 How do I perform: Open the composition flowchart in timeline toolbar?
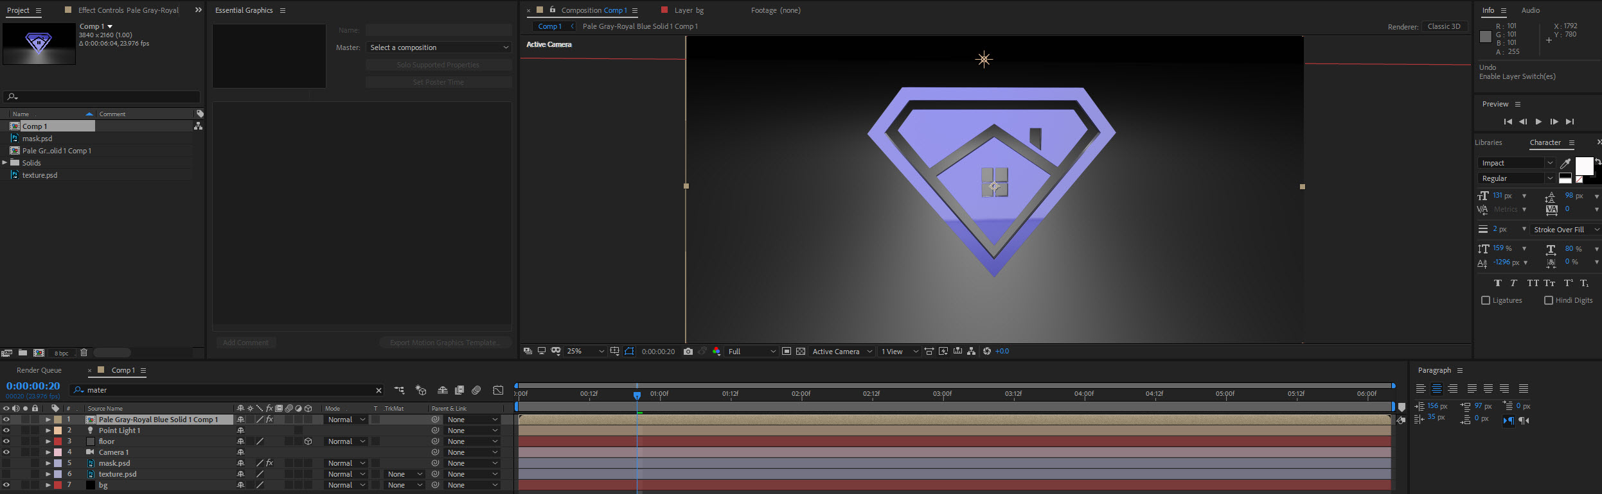[x=399, y=390]
